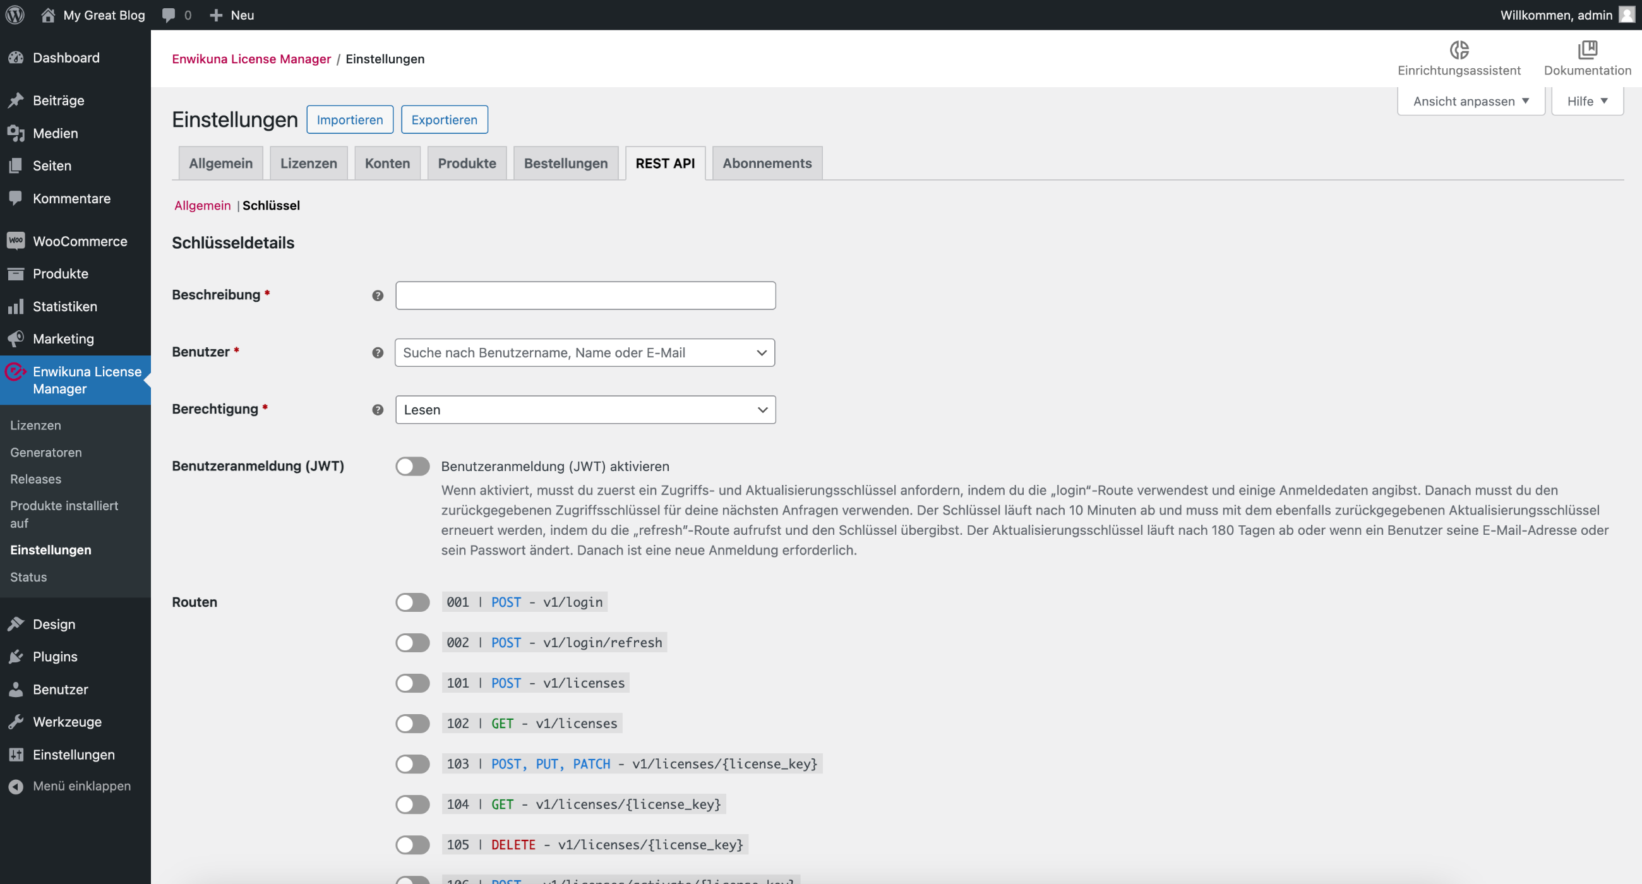
Task: Expand the Ansicht anpassen panel
Action: 1470,101
